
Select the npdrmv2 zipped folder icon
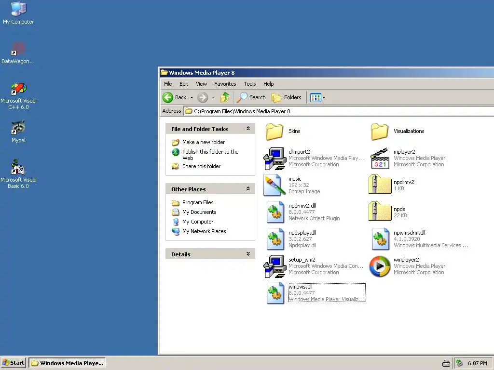click(380, 185)
